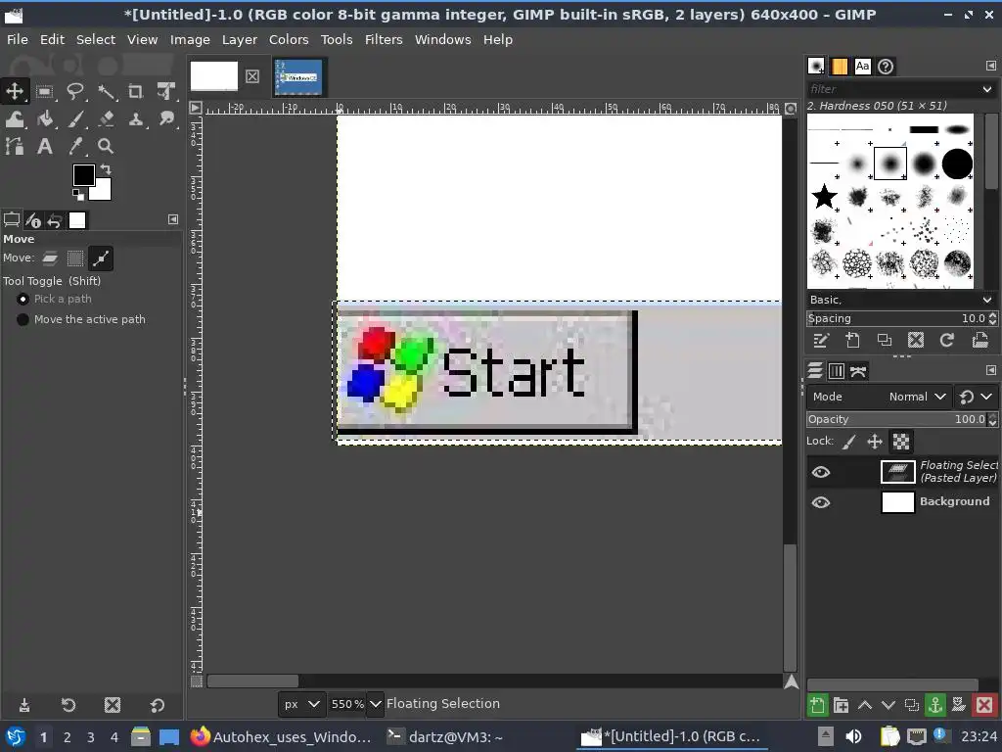Reset colors to default black and white
The width and height of the screenshot is (1002, 752).
click(x=78, y=195)
